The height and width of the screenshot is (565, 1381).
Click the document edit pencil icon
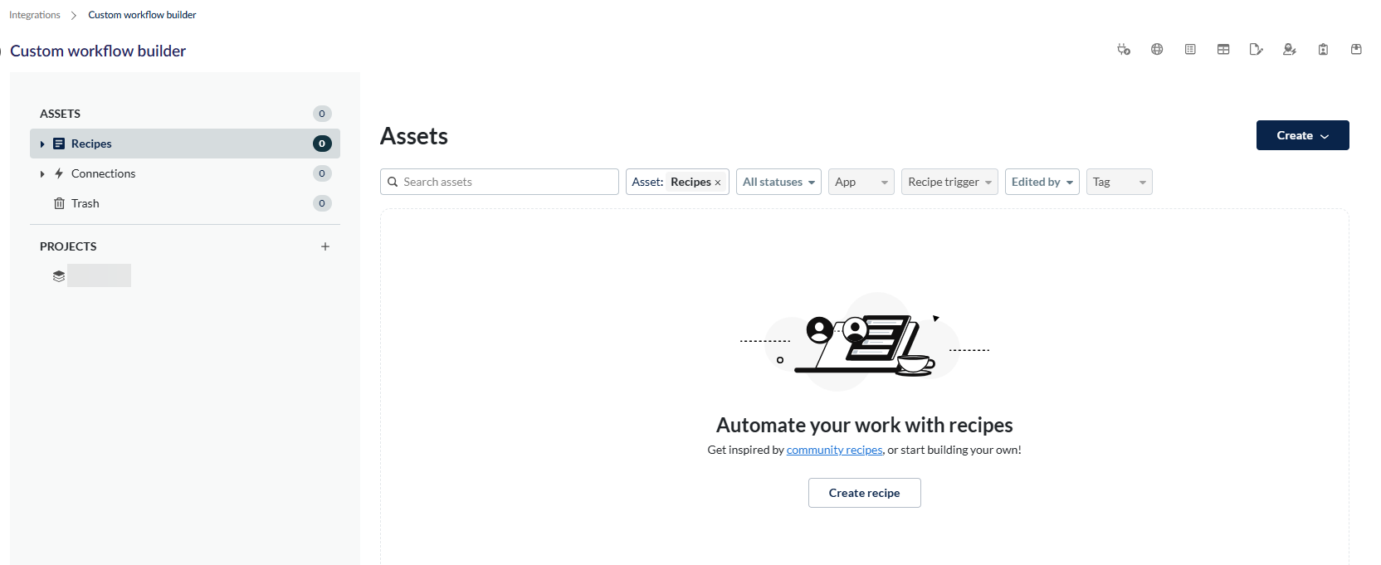[1257, 50]
